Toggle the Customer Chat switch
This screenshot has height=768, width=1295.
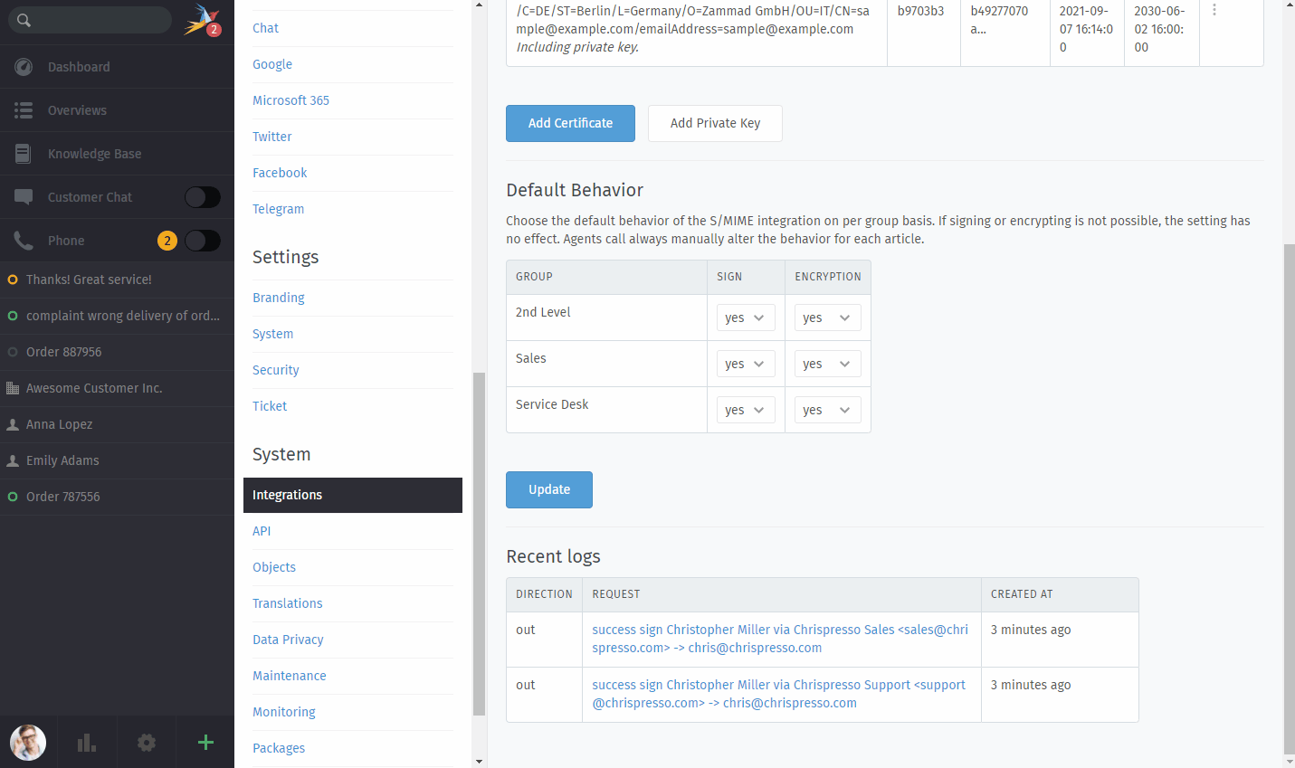(203, 197)
